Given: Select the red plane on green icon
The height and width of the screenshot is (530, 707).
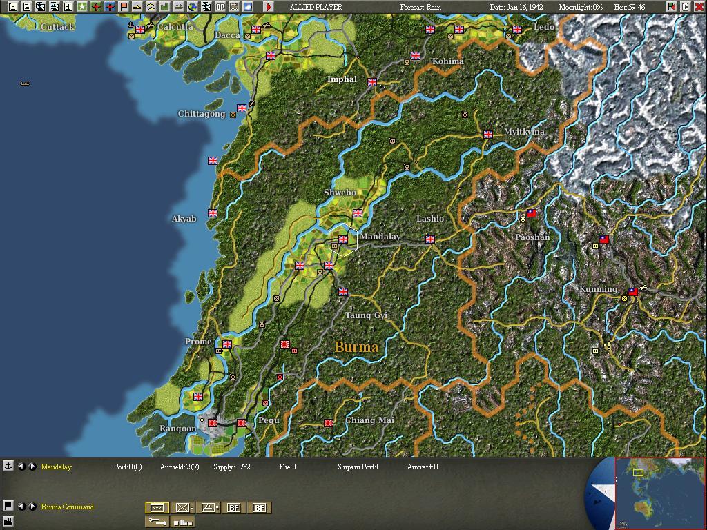Looking at the screenshot, I should 95,7.
